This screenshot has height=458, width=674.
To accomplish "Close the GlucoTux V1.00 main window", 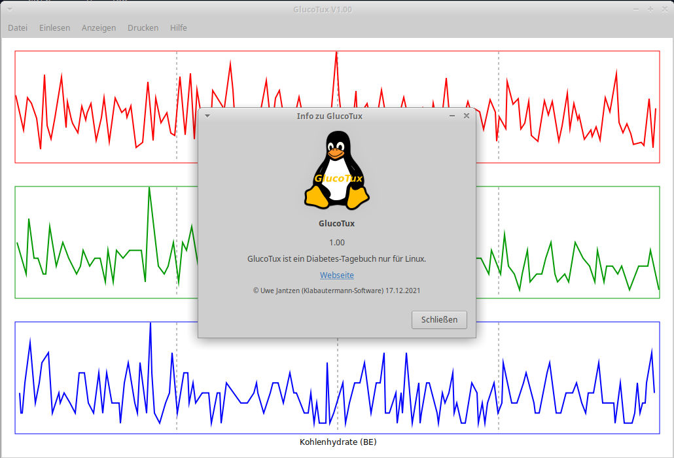I will click(665, 9).
